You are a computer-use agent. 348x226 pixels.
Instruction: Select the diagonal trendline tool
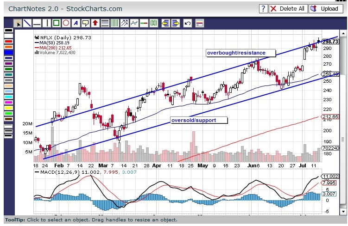(x=27, y=23)
